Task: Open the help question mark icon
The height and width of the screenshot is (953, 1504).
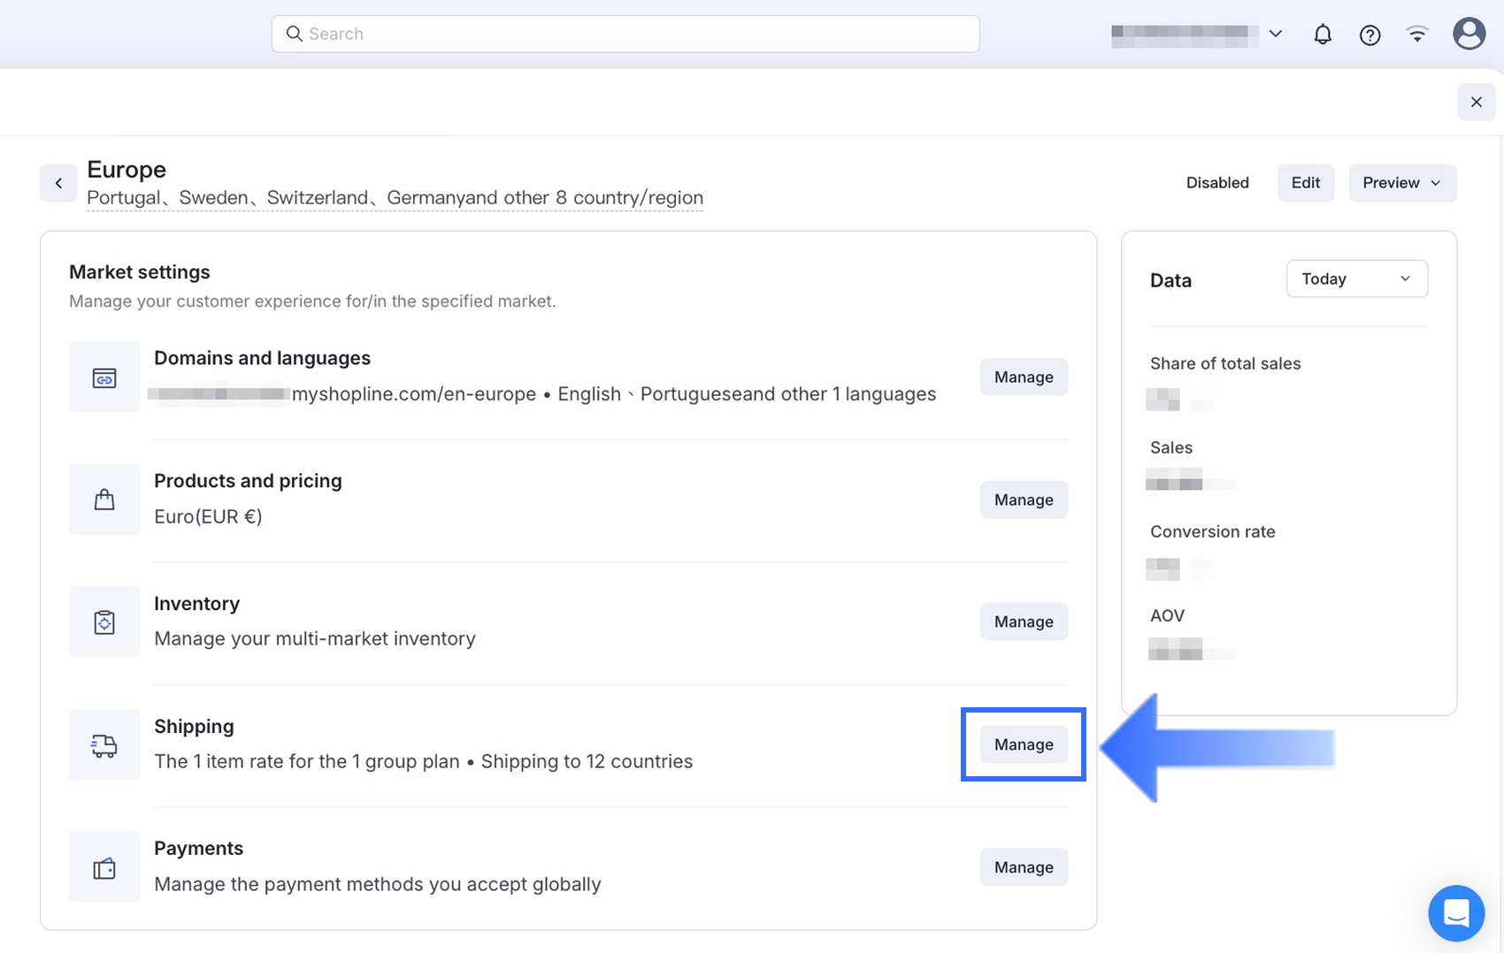Action: tap(1370, 34)
